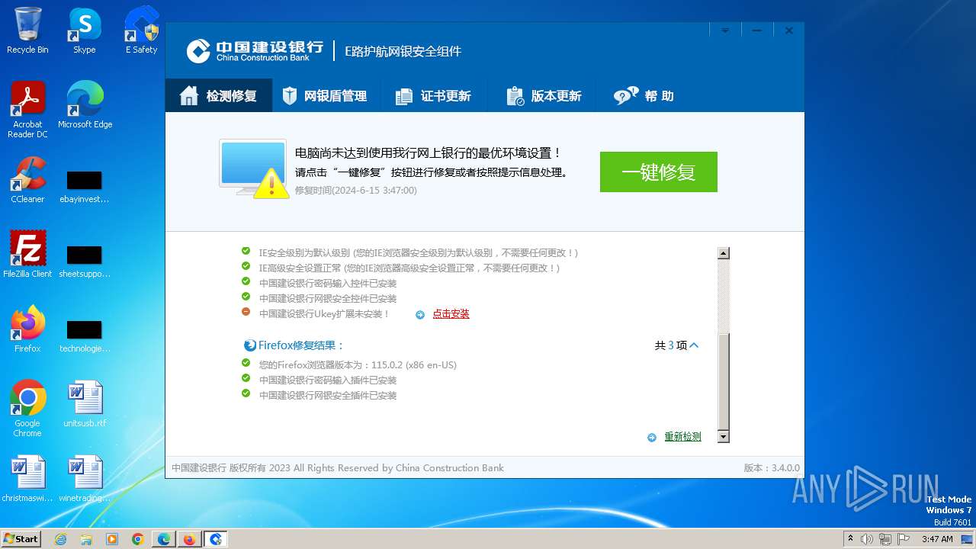Open CCleaner desktop shortcut
Image resolution: width=976 pixels, height=549 pixels.
[x=27, y=180]
